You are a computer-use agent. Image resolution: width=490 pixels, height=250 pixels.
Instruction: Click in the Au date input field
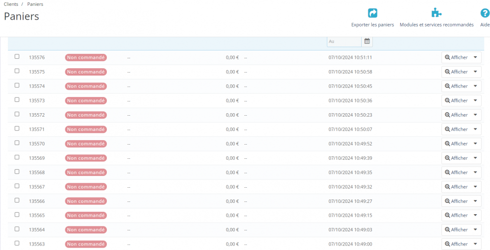[344, 41]
